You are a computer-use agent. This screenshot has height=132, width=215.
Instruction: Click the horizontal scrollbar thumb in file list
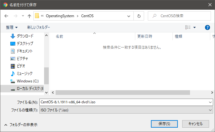[123, 93]
